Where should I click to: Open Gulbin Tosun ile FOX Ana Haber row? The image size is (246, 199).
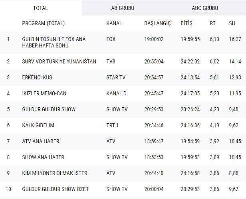pos(54,42)
